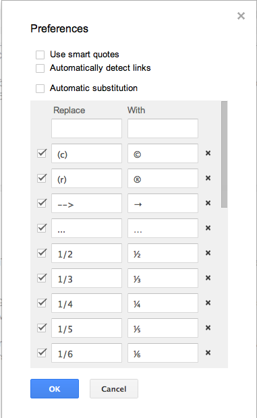Uncheck the 1/5 substitution checkbox
This screenshot has width=257, height=418.
[42, 328]
